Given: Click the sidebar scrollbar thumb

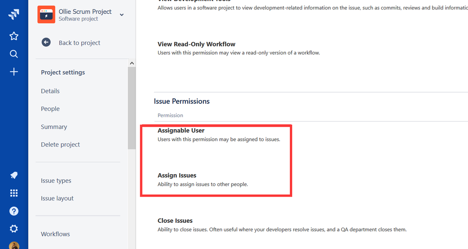Looking at the screenshot, I should [x=132, y=108].
